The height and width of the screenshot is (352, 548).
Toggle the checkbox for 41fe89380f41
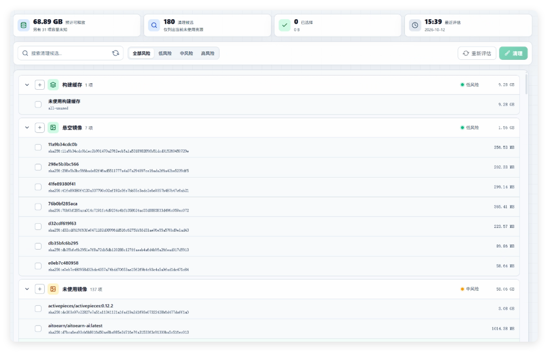[x=38, y=187]
